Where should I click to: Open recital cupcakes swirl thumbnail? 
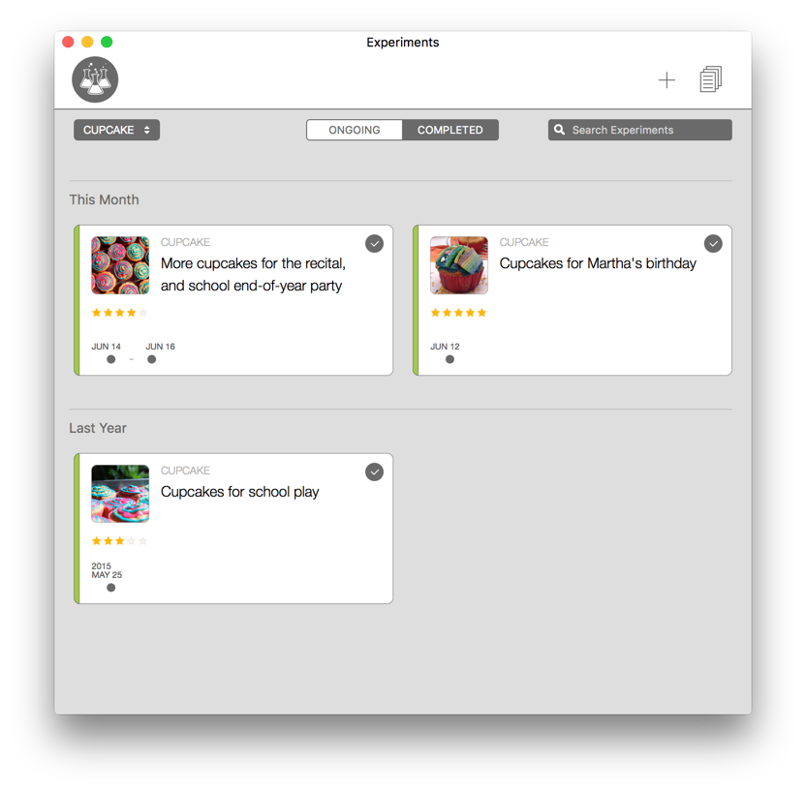tap(120, 265)
